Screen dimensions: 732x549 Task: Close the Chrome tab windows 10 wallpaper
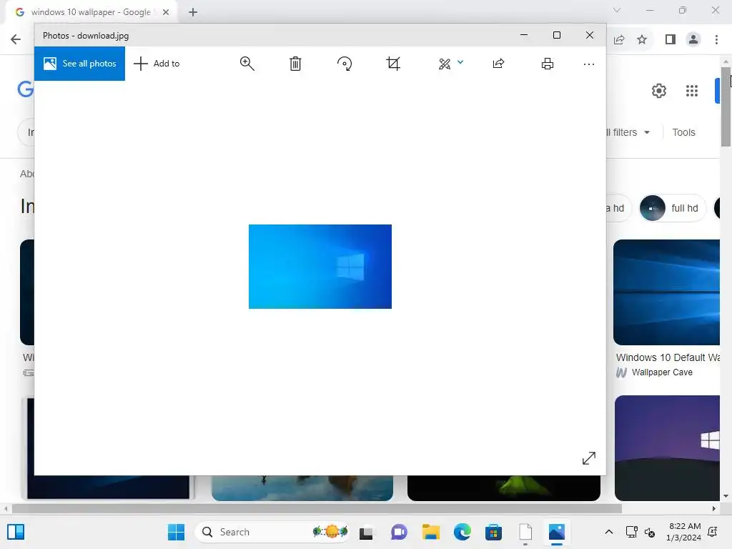tap(166, 12)
